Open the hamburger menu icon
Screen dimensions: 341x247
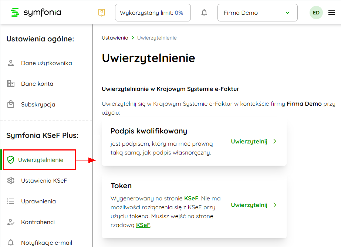point(332,13)
